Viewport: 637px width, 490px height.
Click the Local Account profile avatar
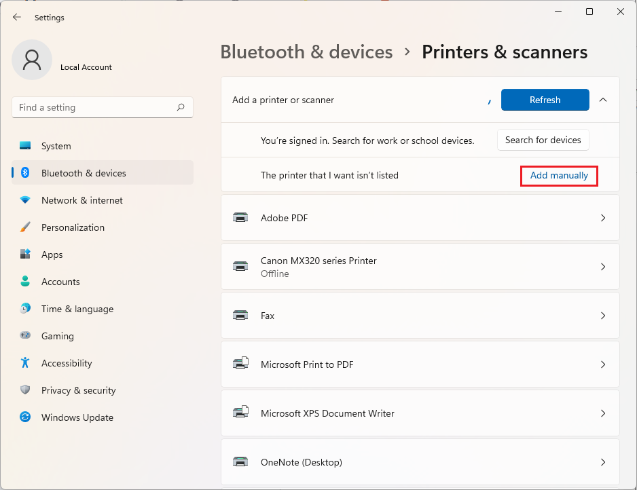pyautogui.click(x=32, y=60)
